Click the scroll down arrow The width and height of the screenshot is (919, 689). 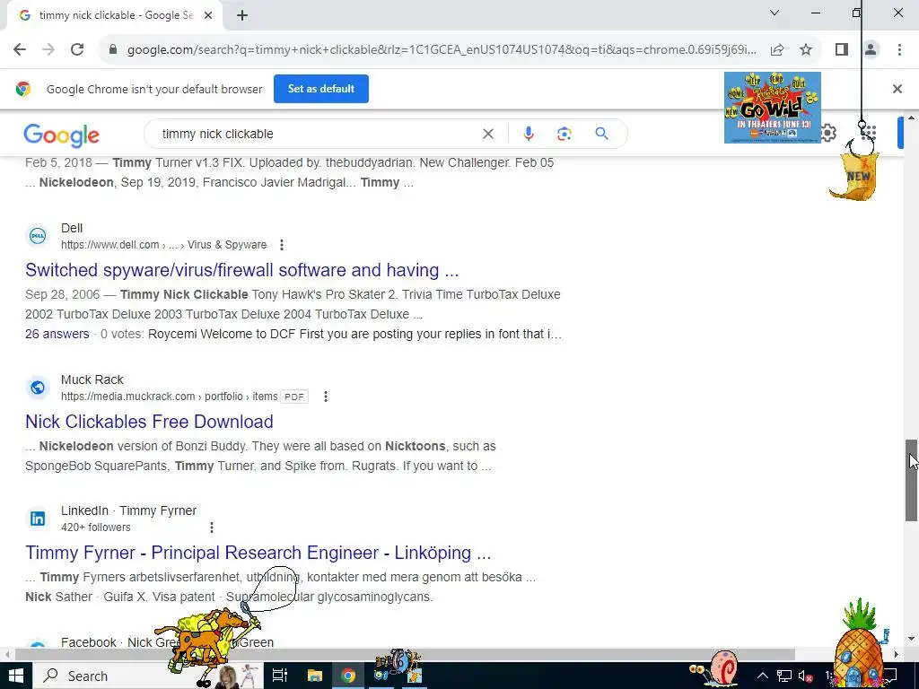912,638
